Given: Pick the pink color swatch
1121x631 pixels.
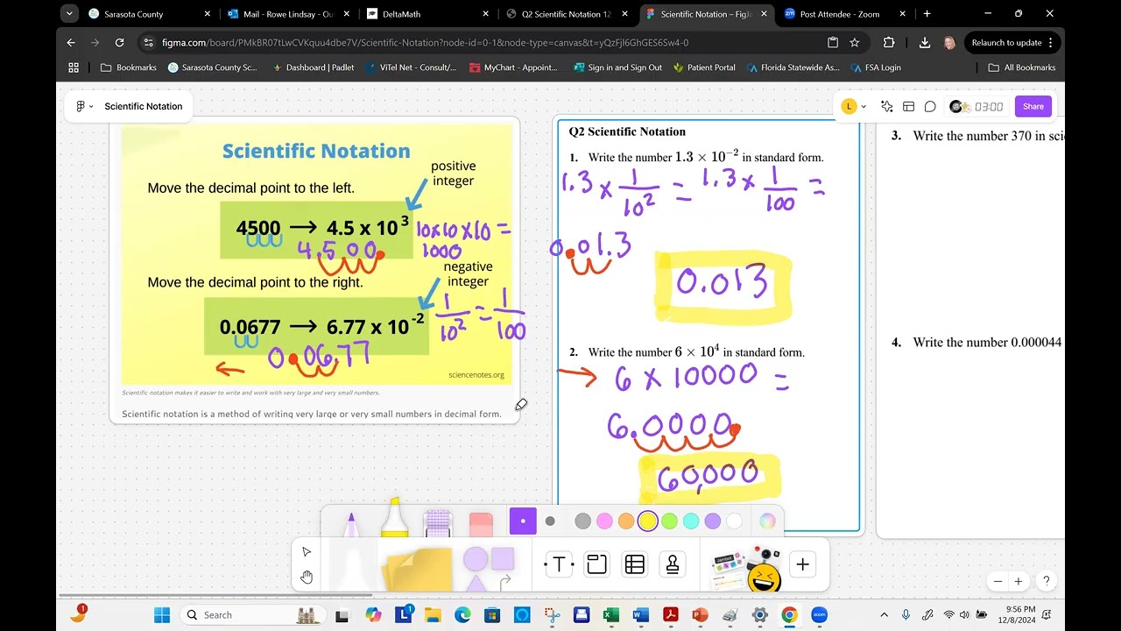Looking at the screenshot, I should (x=604, y=521).
